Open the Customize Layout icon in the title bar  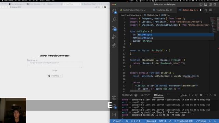tap(215, 4)
